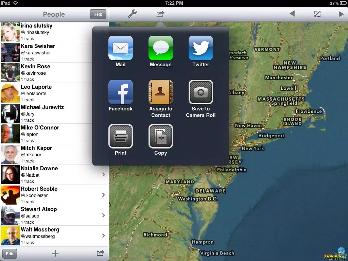
Task: Select the name 'irina slutsky'
Action: 37,26
